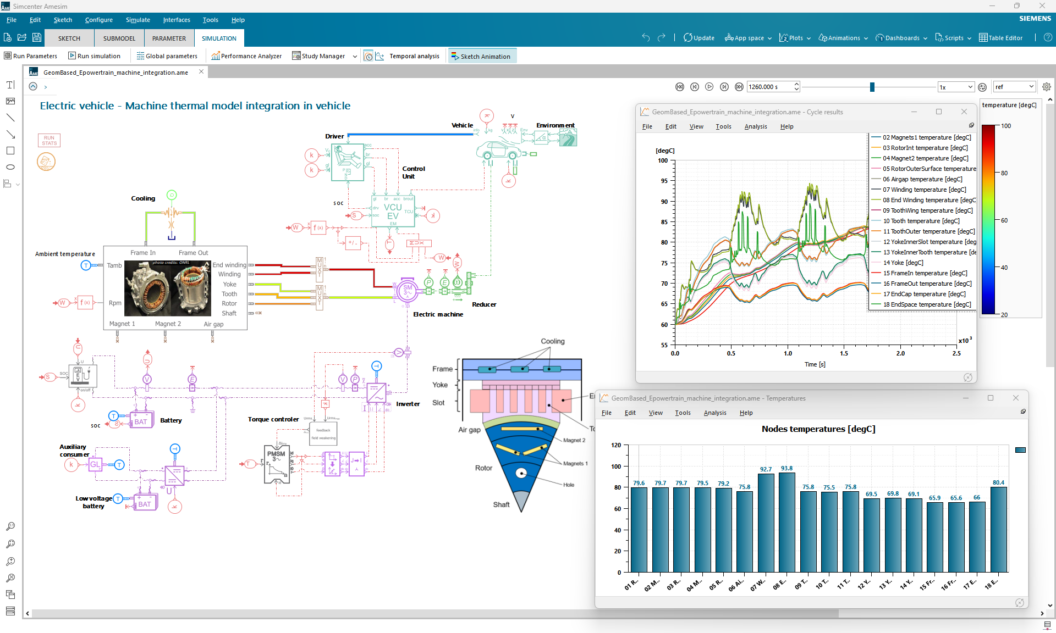1056x633 pixels.
Task: Open the Table Editor
Action: click(1000, 38)
